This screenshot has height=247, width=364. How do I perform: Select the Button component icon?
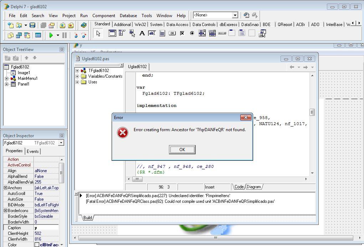[x=172, y=33]
